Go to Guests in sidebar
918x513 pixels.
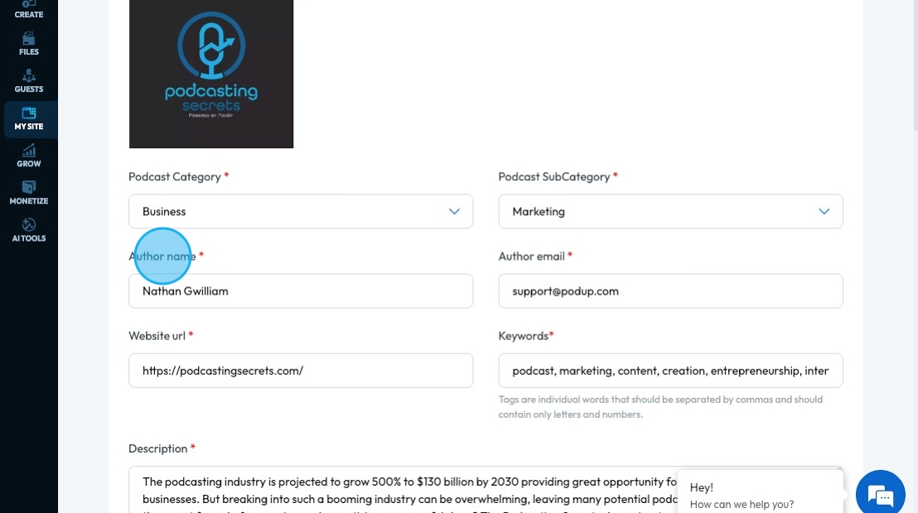coord(29,81)
